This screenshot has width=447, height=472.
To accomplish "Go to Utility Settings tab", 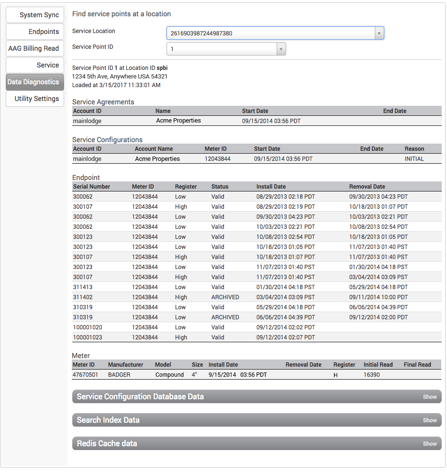I will tap(34, 99).
